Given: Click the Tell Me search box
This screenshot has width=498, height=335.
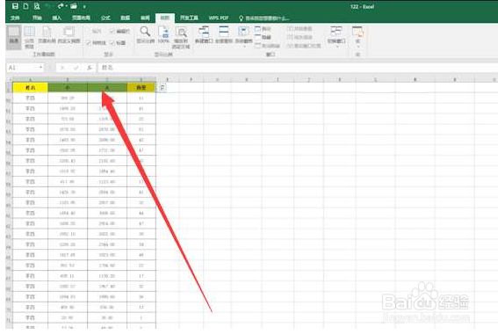Looking at the screenshot, I should (264, 18).
